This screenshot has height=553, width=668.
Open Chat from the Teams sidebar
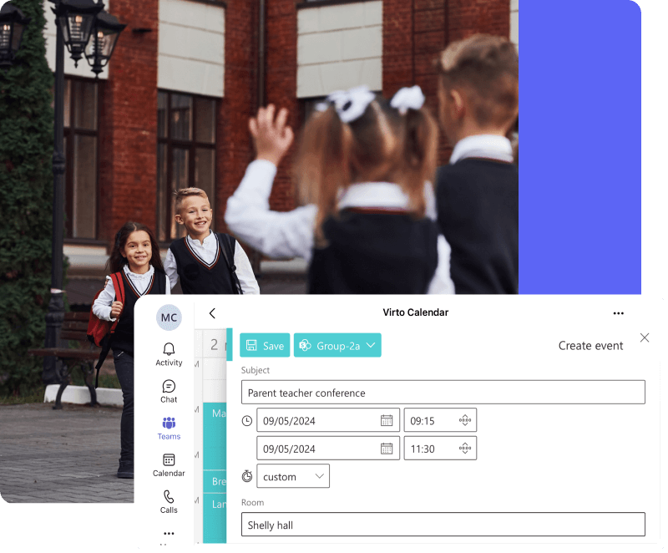(170, 392)
